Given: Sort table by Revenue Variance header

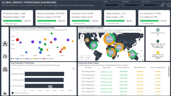Looking at the screenshot, I should pos(123,68).
